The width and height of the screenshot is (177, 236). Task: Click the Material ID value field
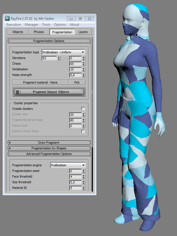(x=75, y=188)
